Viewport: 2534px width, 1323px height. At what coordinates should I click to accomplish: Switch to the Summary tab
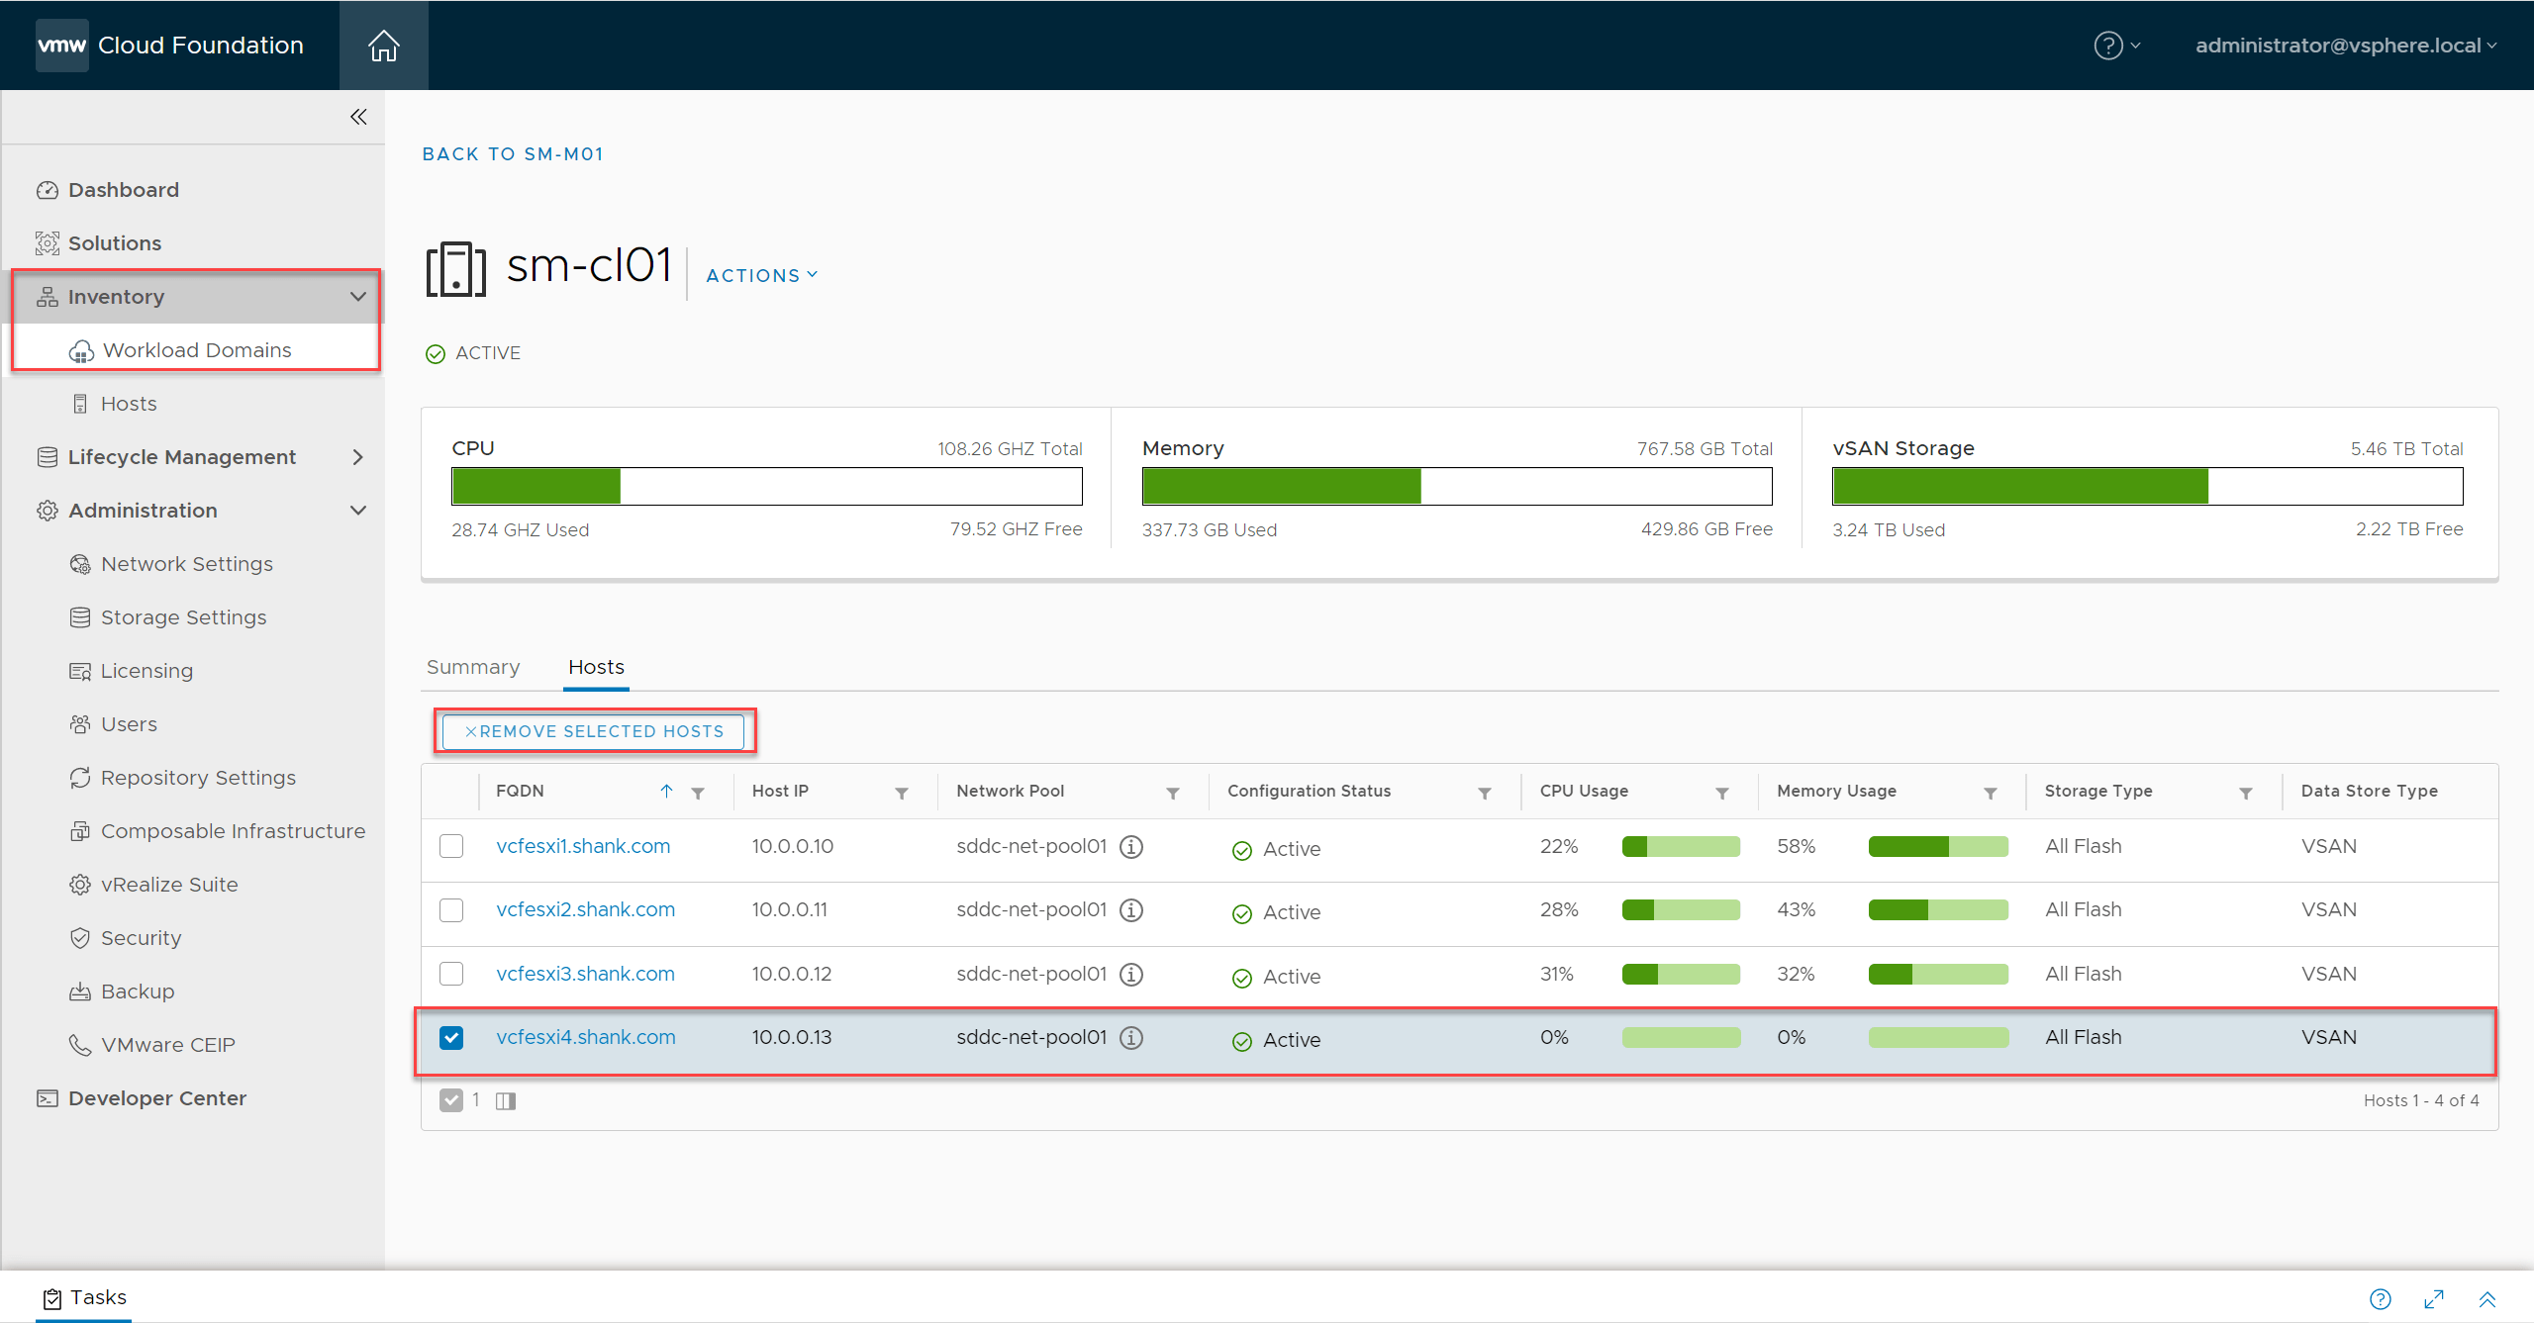point(473,668)
